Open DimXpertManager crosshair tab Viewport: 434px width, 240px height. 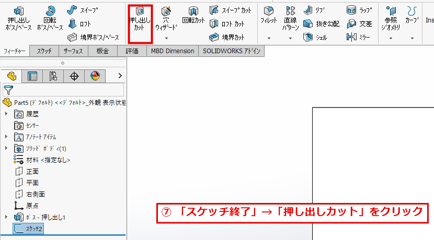click(74, 76)
